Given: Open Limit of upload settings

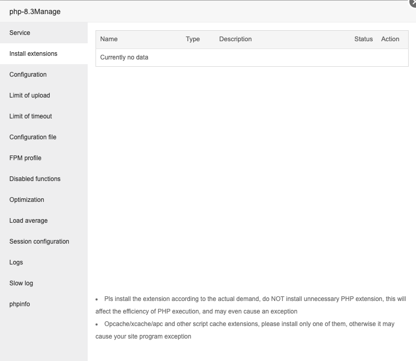Looking at the screenshot, I should click(30, 95).
